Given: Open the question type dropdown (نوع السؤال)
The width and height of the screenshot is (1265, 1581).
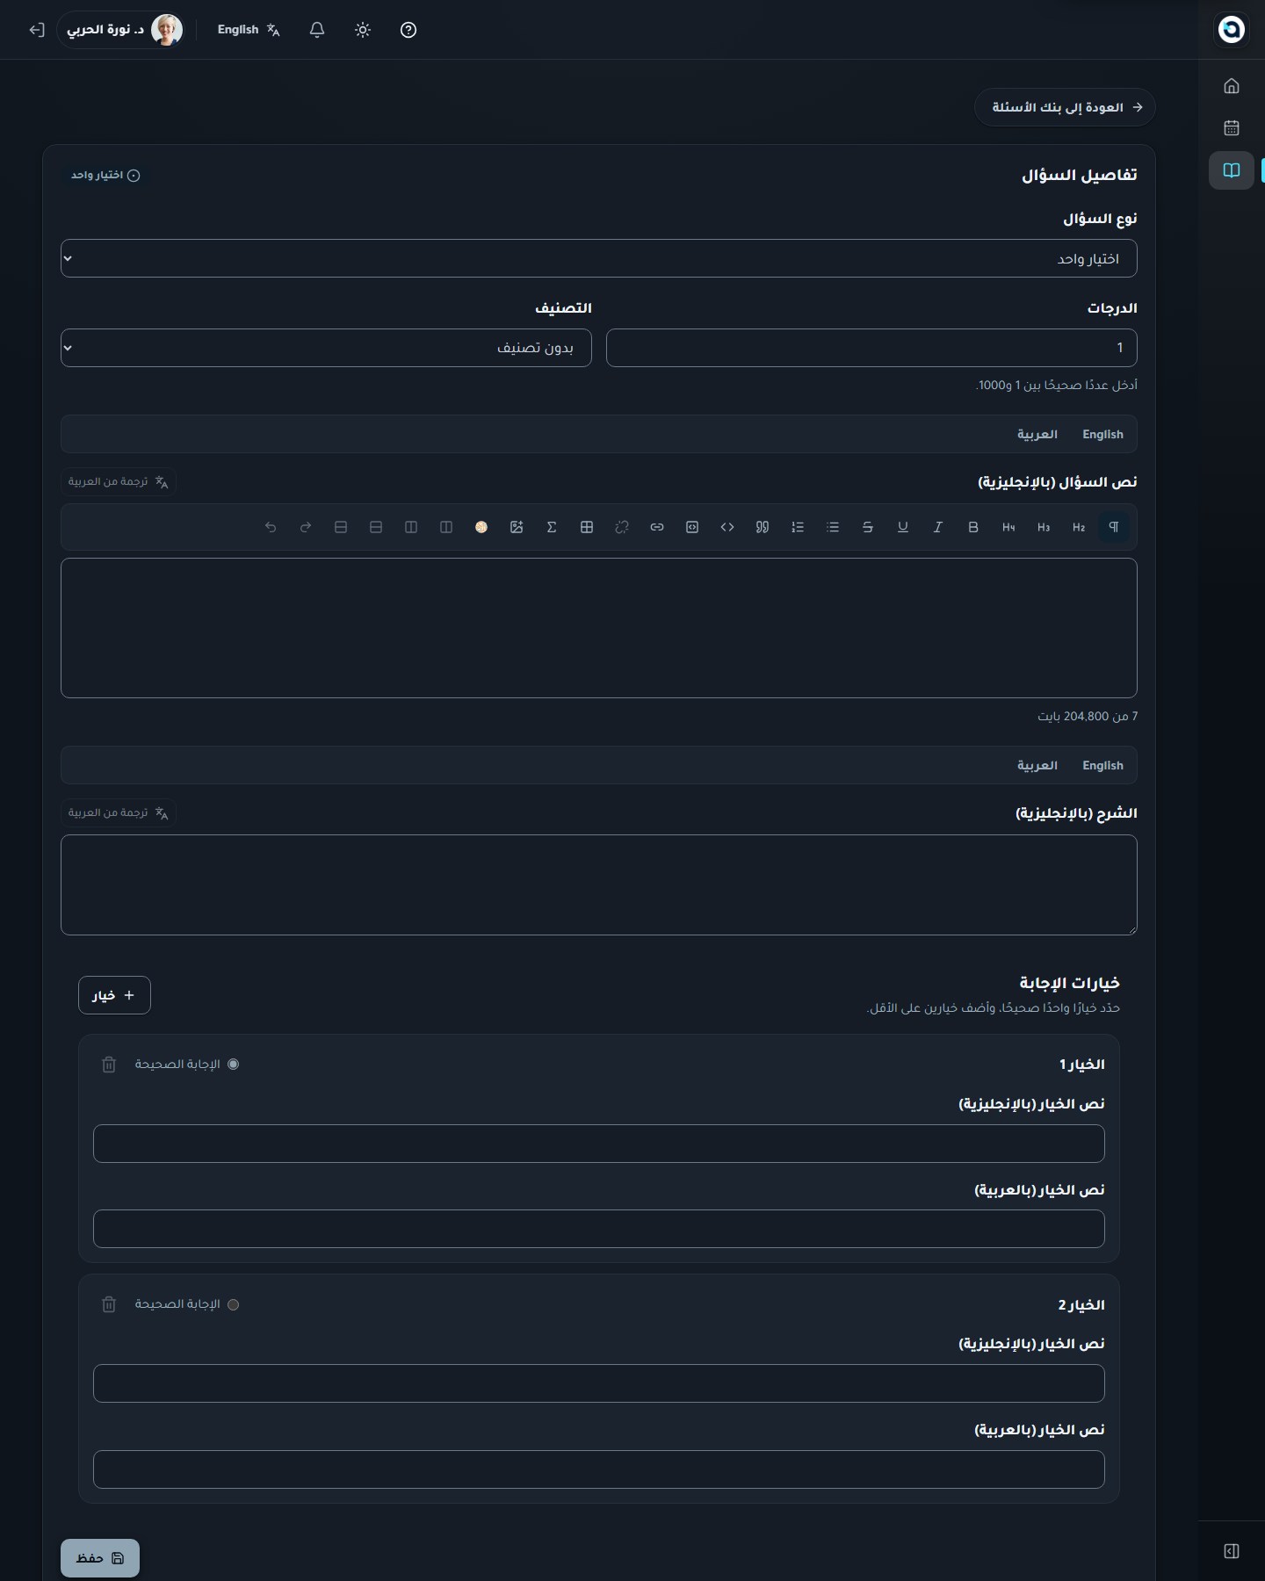Looking at the screenshot, I should pos(599,258).
